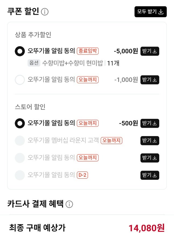The height and width of the screenshot is (238, 174).
Task: Download the D-2 coupon with 받기
Action: tap(150, 175)
